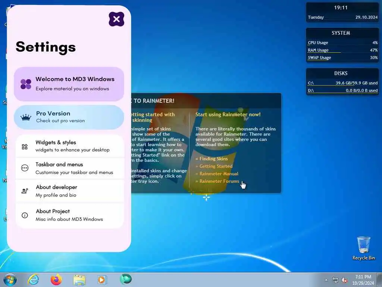Screen dimensions: 382x287
Task: Open the C:\ disk entry
Action: (342, 83)
